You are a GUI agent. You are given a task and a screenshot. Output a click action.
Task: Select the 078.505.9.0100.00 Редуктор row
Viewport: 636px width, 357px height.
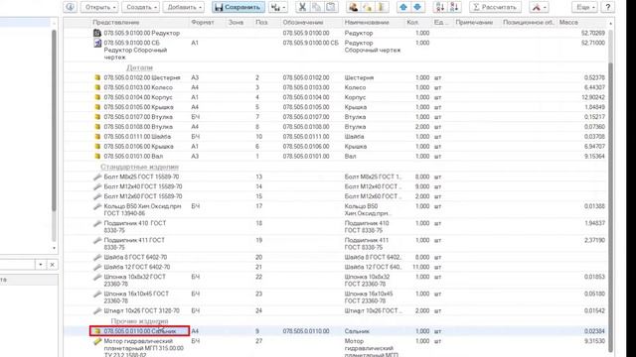(336, 33)
